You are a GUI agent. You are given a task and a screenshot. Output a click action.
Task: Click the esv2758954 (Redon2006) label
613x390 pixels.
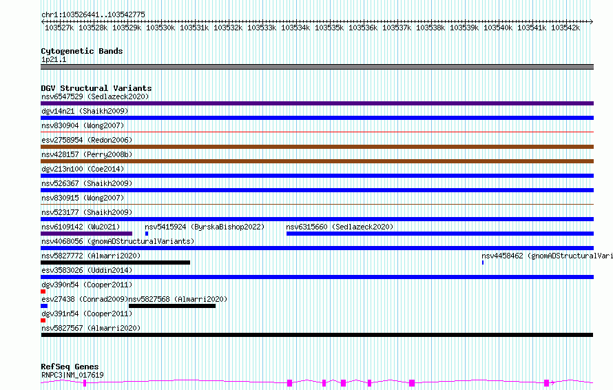(x=87, y=140)
